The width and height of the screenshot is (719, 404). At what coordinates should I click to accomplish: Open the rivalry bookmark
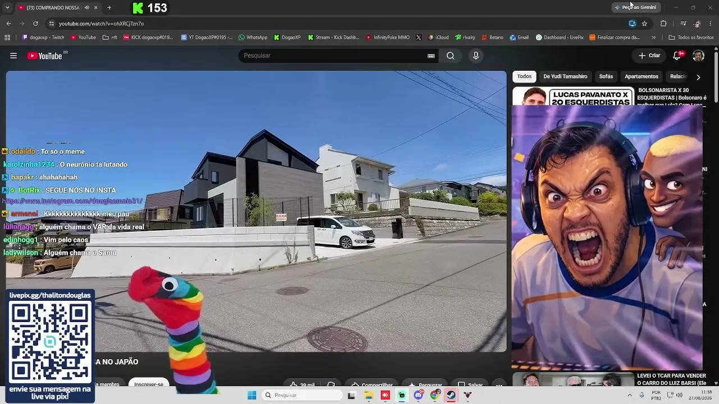point(466,38)
